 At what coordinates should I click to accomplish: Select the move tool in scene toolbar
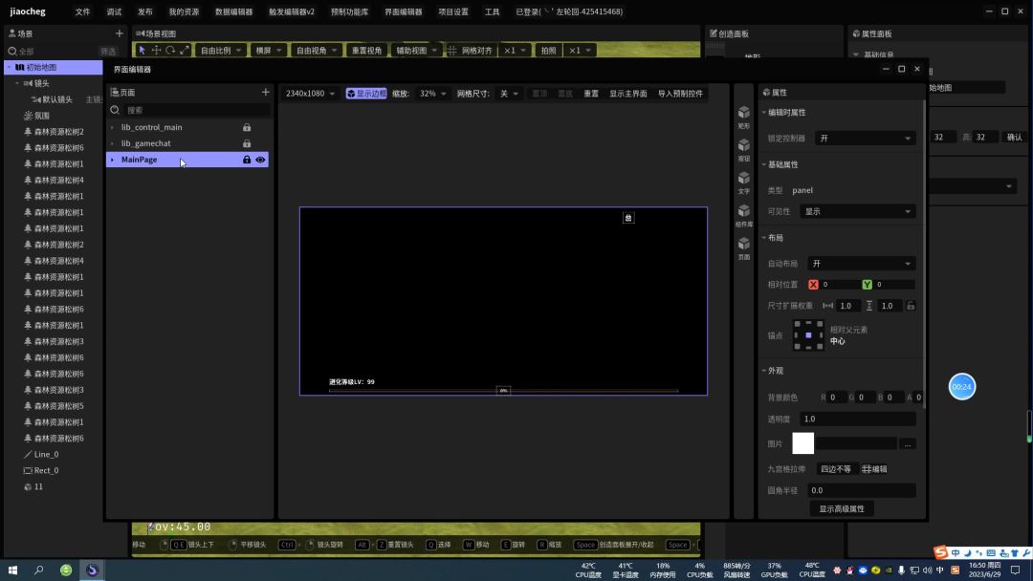pyautogui.click(x=156, y=51)
